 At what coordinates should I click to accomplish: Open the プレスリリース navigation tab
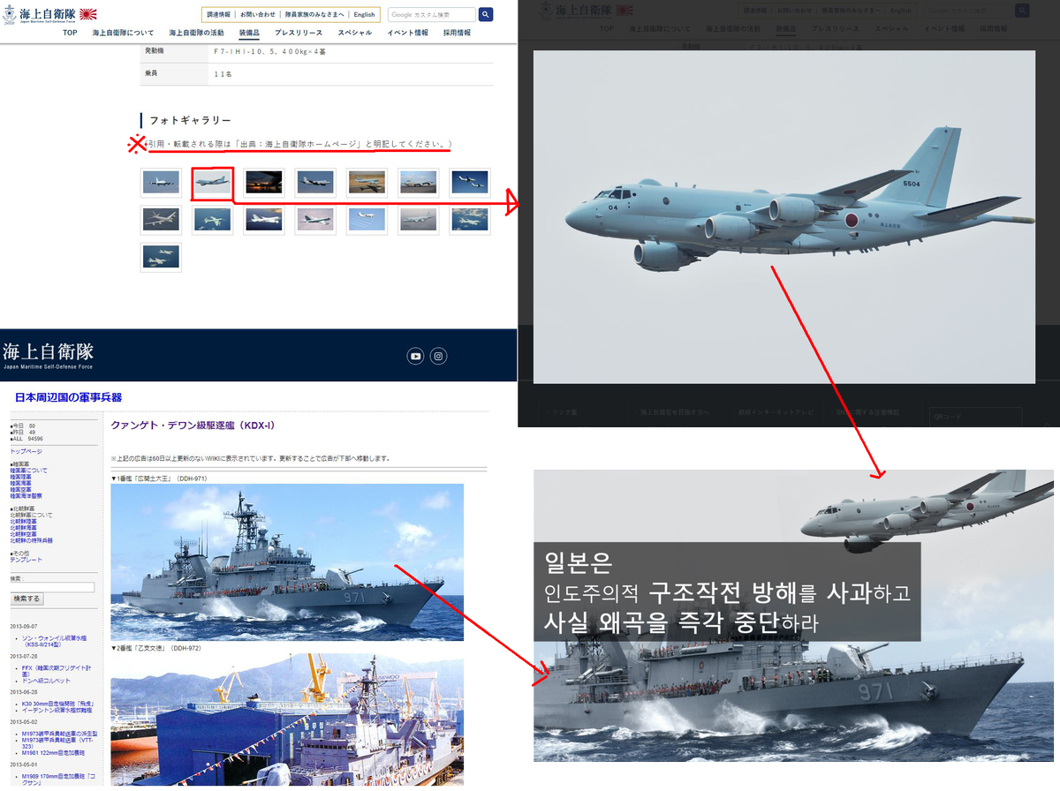point(299,33)
